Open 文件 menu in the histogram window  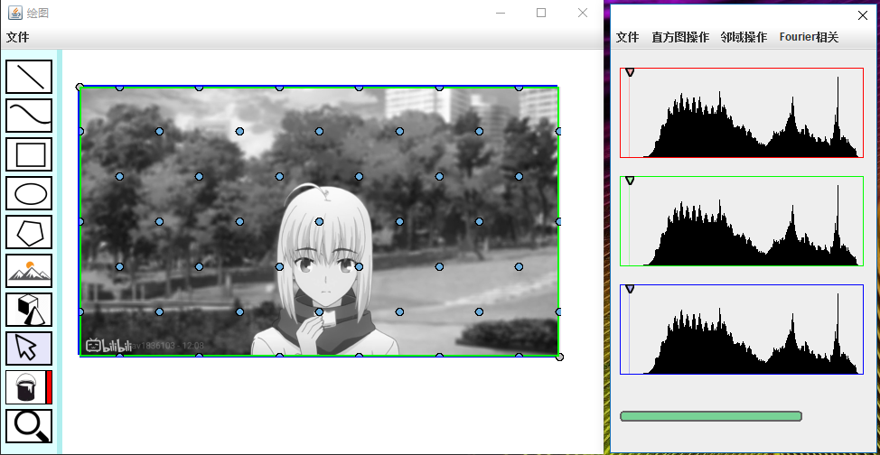[627, 38]
